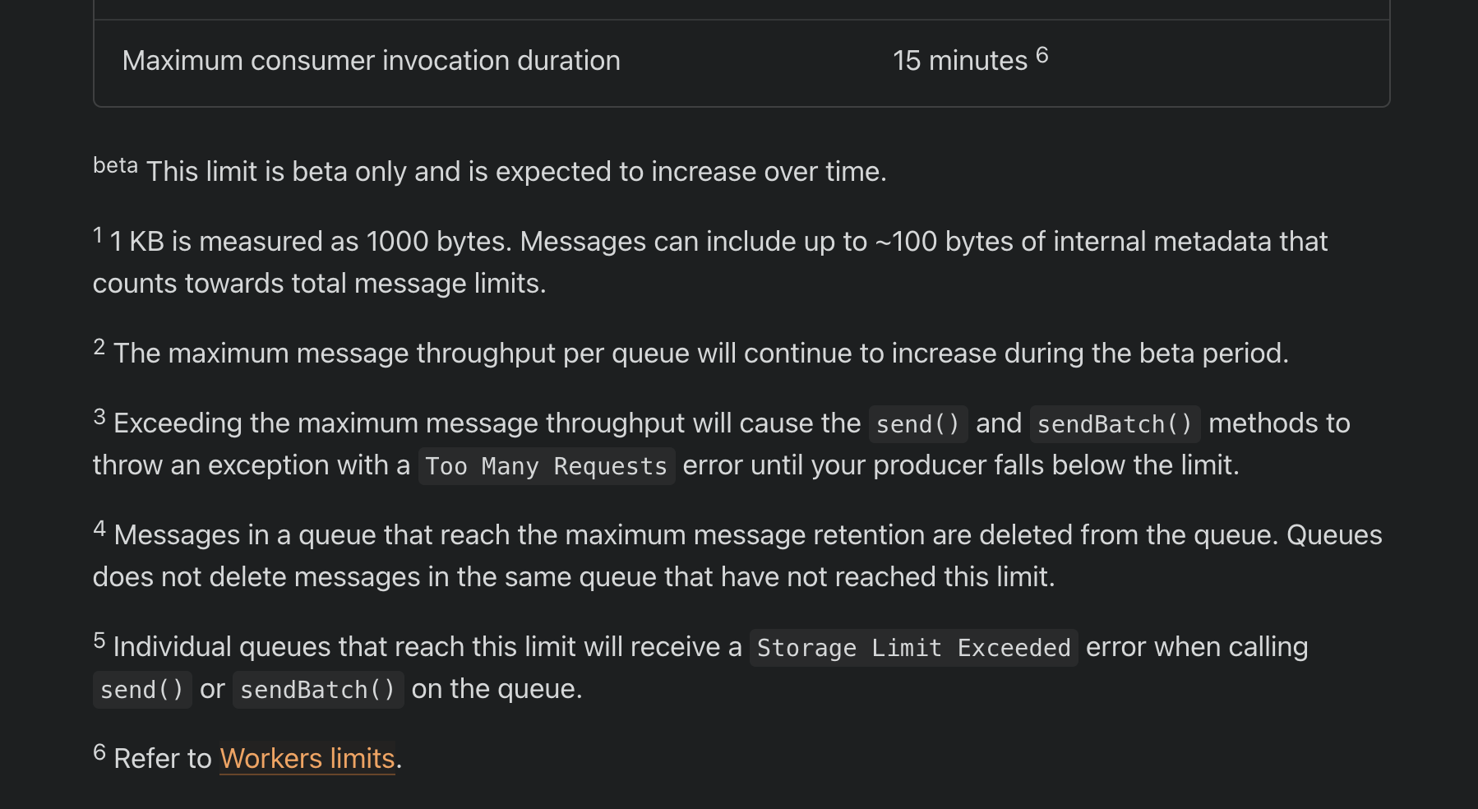Viewport: 1478px width, 809px height.
Task: Click the "Storage Limit Exceeded" code snippet
Action: click(x=912, y=648)
